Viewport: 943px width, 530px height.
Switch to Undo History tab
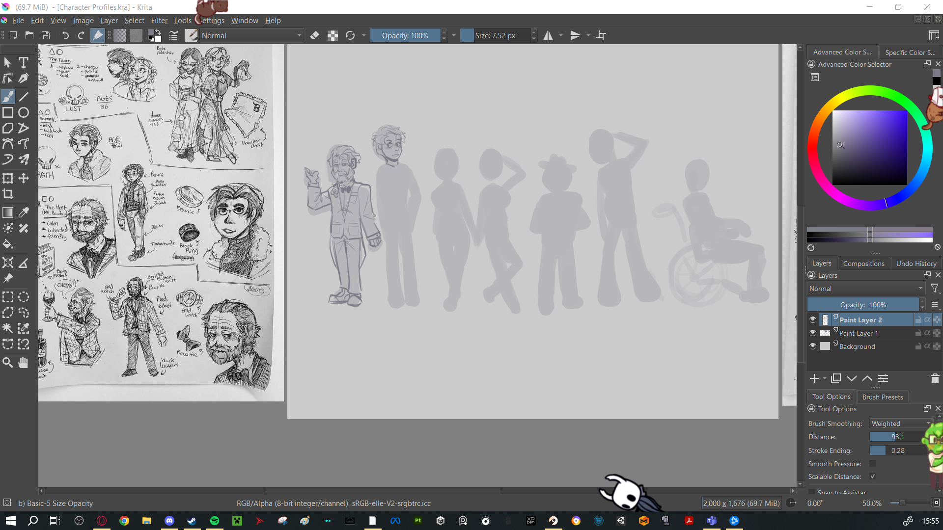[916, 264]
